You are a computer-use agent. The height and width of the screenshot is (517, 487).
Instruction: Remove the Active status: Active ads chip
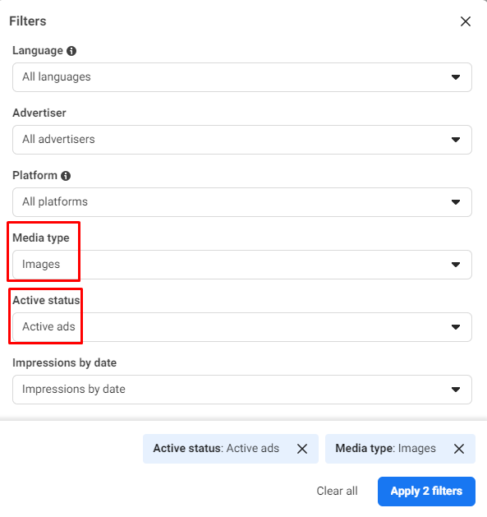tap(302, 449)
